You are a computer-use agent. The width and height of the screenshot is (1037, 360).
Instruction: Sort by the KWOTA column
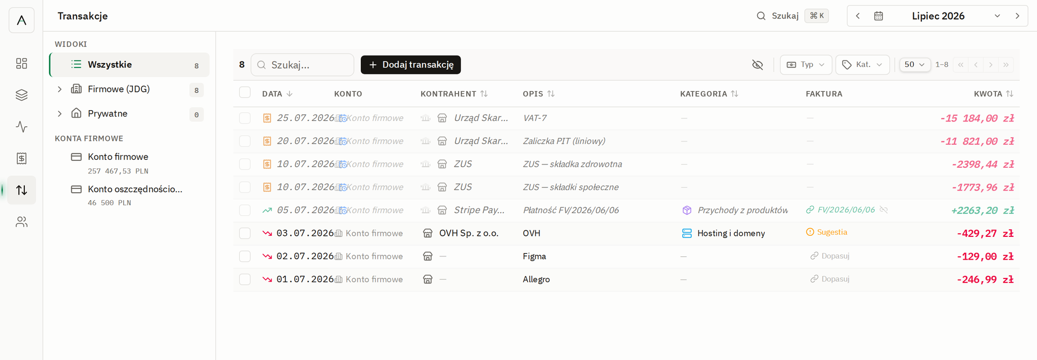coord(994,94)
